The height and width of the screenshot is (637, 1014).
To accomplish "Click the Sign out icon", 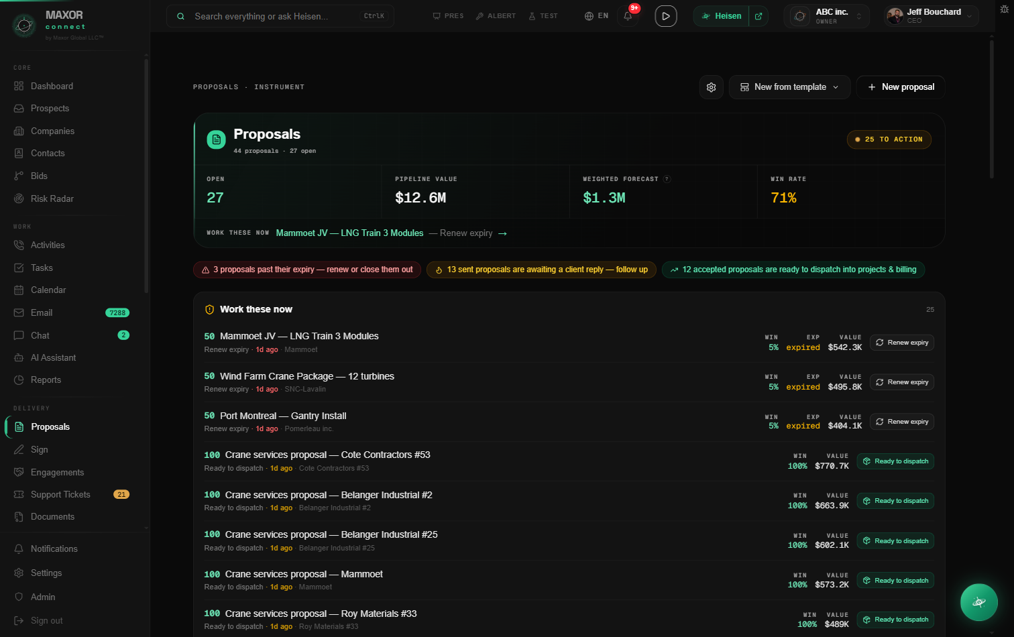I will click(19, 620).
